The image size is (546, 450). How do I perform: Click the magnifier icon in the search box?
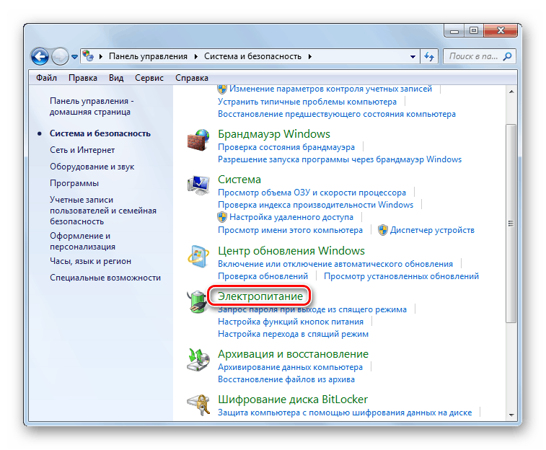[x=508, y=56]
